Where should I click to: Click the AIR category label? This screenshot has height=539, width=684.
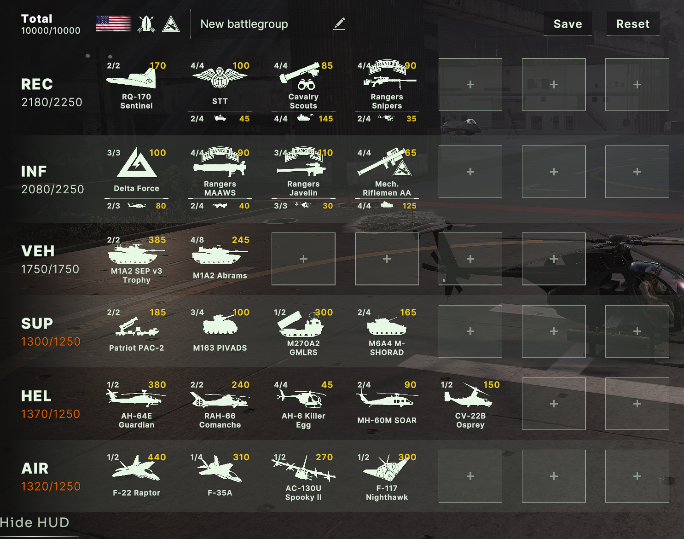35,468
